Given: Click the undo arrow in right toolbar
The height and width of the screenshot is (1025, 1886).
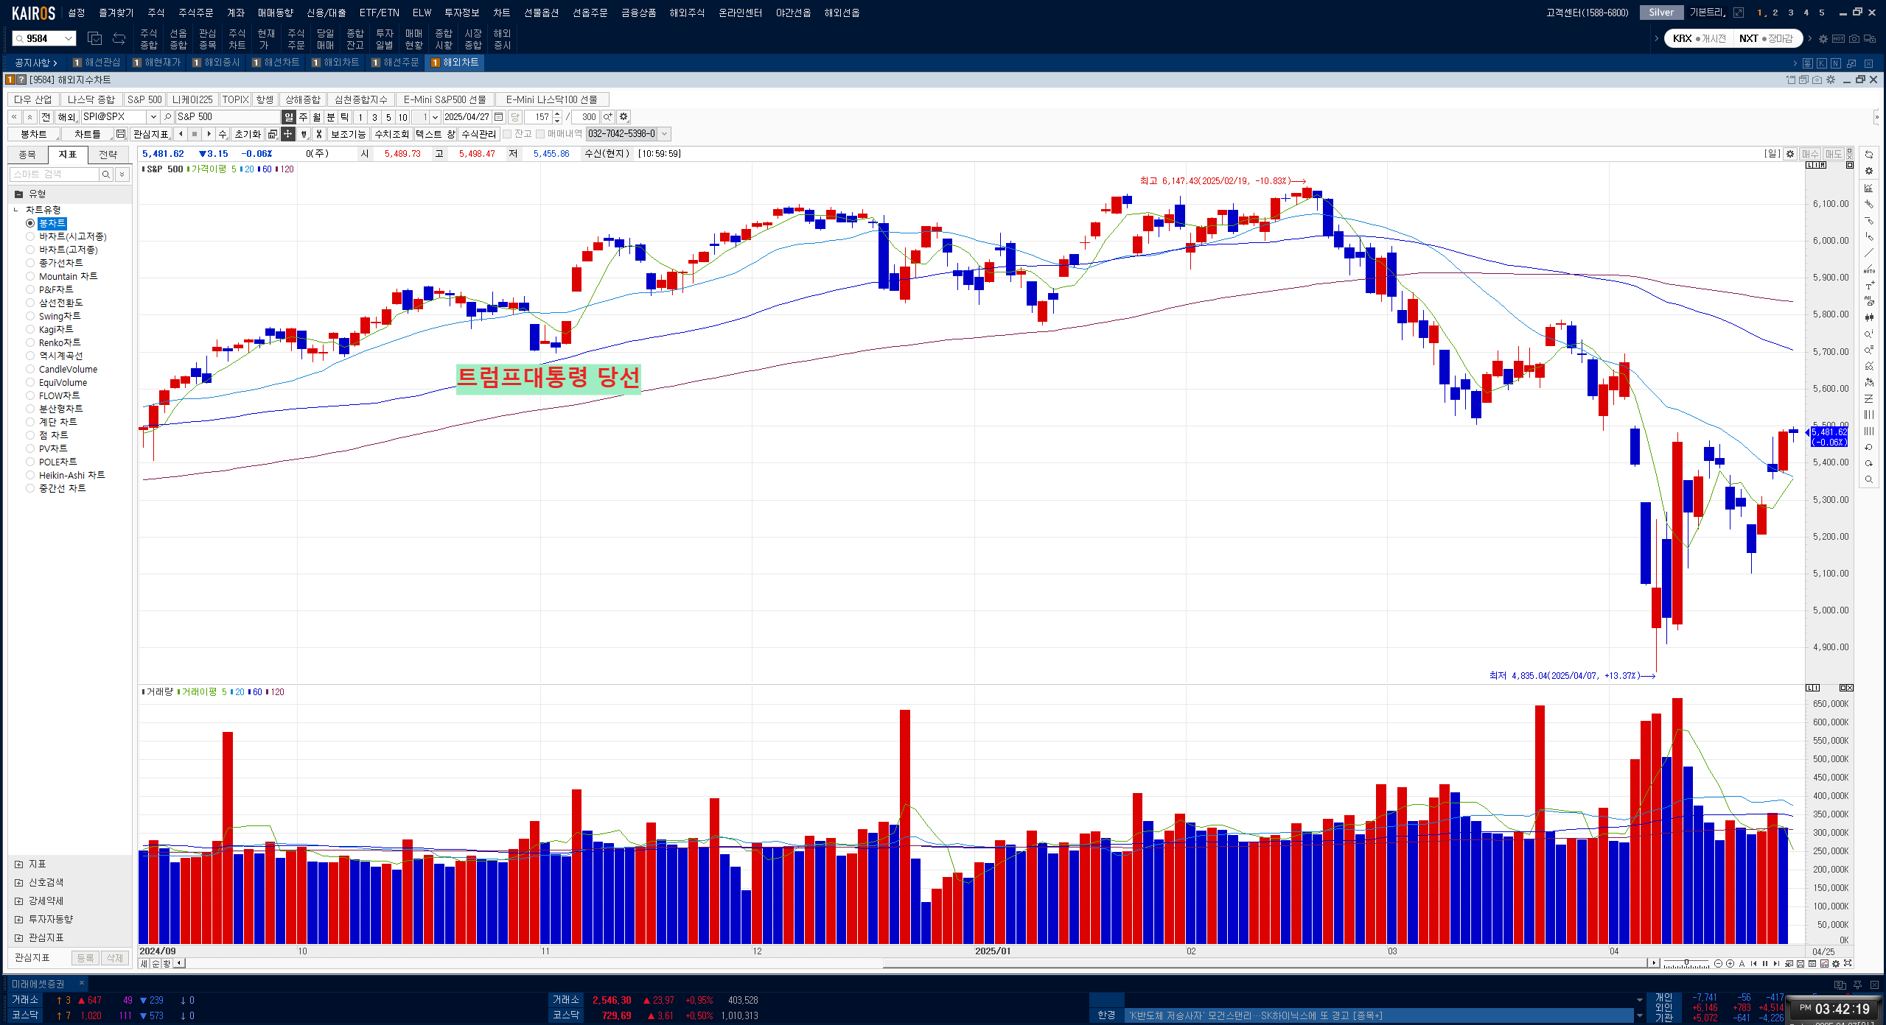Looking at the screenshot, I should click(x=1868, y=447).
